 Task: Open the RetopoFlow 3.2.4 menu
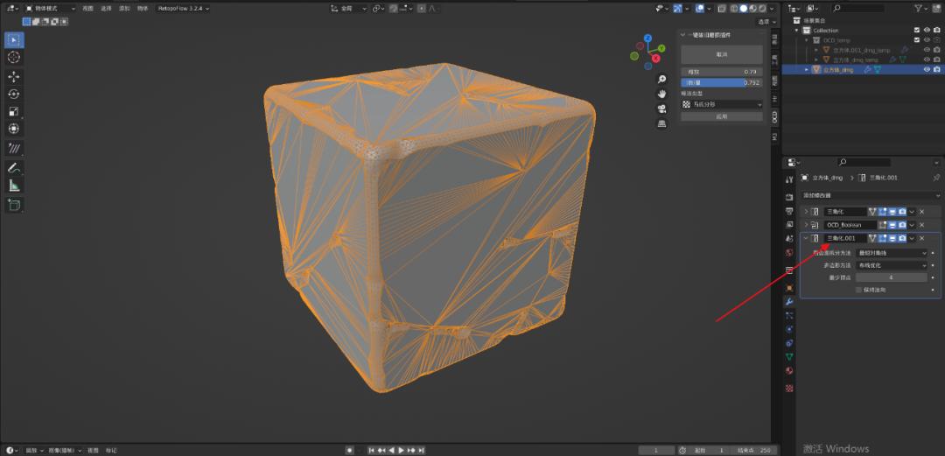(x=181, y=8)
